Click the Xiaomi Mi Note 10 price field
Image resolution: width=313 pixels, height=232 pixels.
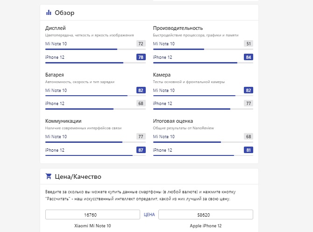(x=92, y=215)
